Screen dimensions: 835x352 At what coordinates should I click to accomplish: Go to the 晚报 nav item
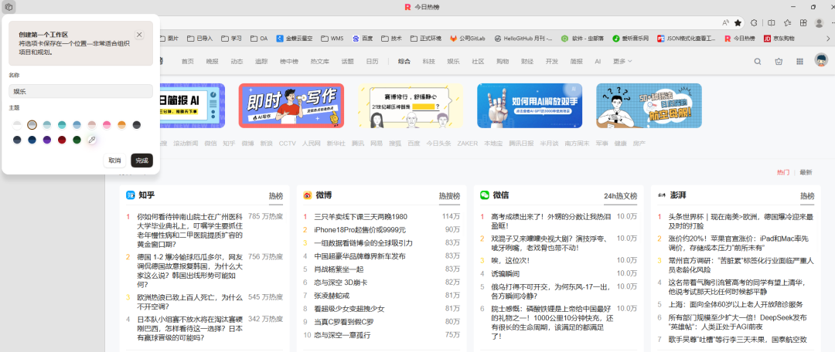tap(212, 62)
